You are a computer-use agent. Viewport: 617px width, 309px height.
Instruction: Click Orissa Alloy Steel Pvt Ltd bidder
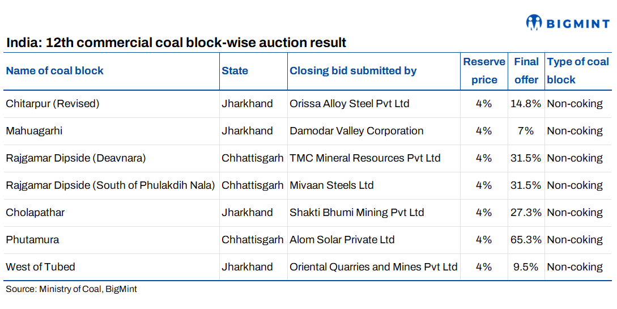[350, 104]
